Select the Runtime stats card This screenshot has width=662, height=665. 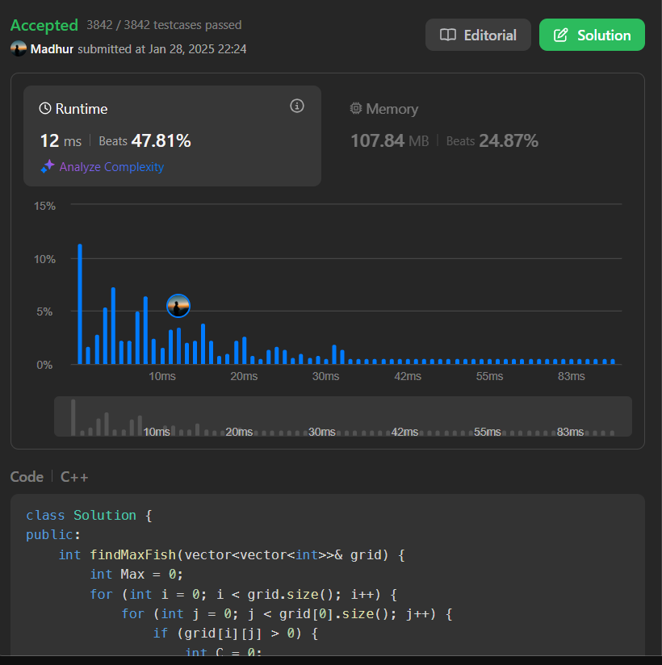point(172,136)
